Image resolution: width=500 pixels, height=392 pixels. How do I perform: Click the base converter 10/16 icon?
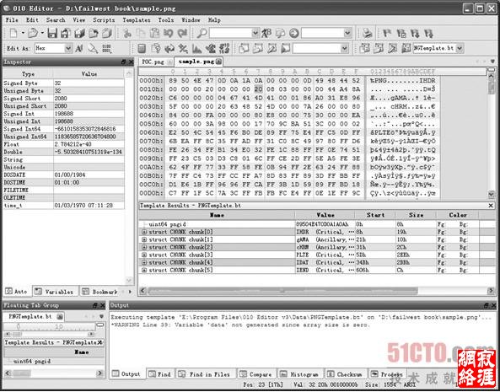click(x=224, y=48)
